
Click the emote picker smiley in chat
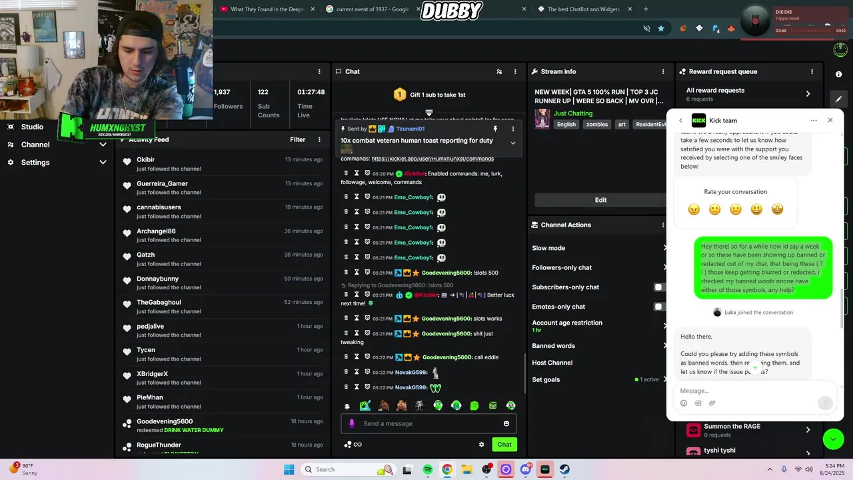tap(506, 423)
